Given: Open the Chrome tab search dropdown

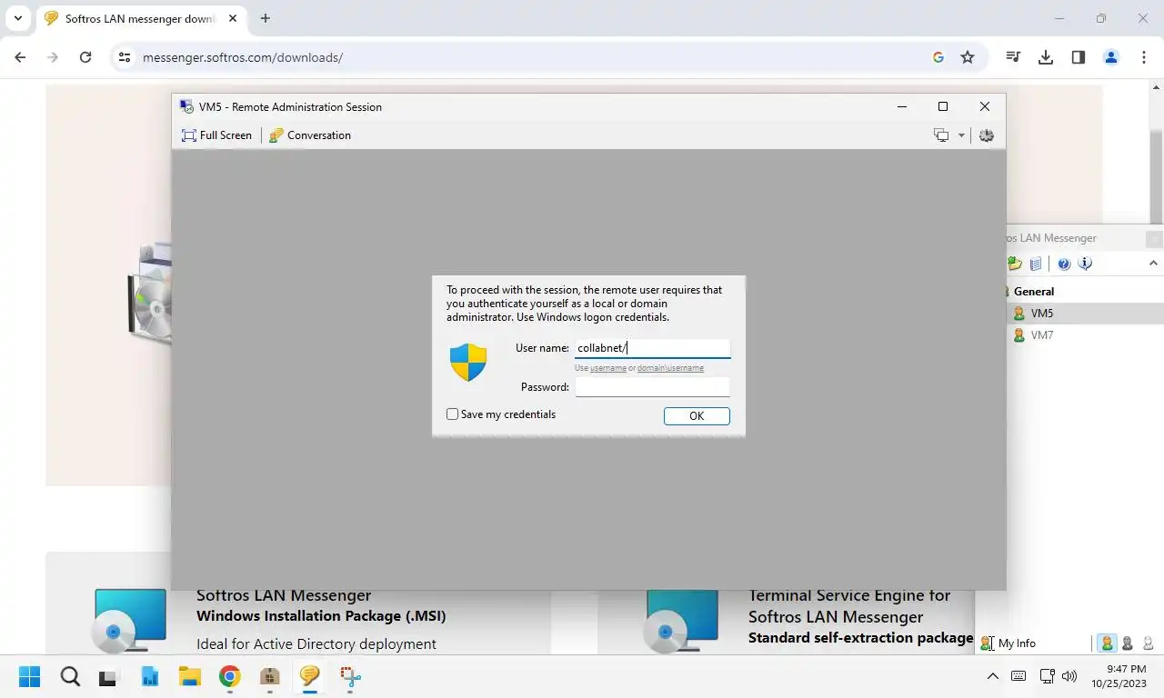Looking at the screenshot, I should coord(17,18).
